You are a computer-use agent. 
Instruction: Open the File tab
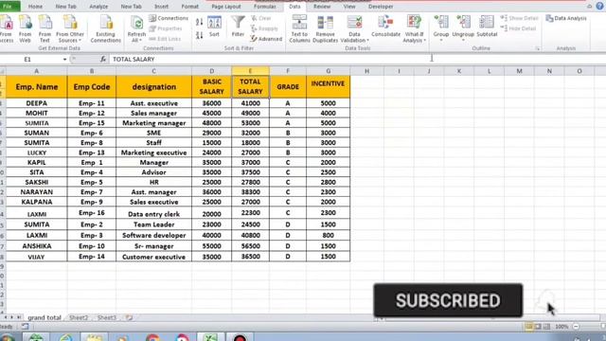pos(9,7)
